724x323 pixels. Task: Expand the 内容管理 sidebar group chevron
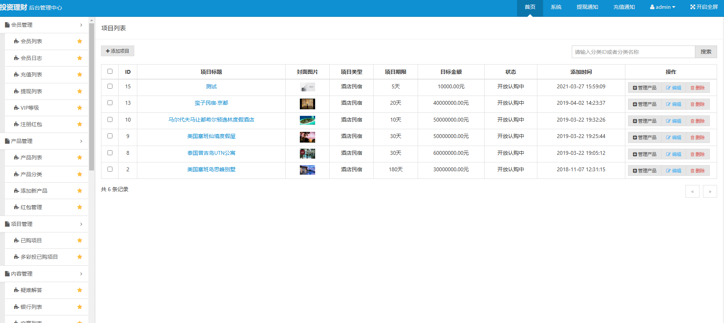coord(81,274)
